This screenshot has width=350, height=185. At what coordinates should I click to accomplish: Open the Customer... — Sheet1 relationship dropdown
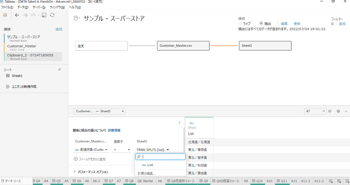point(99,111)
